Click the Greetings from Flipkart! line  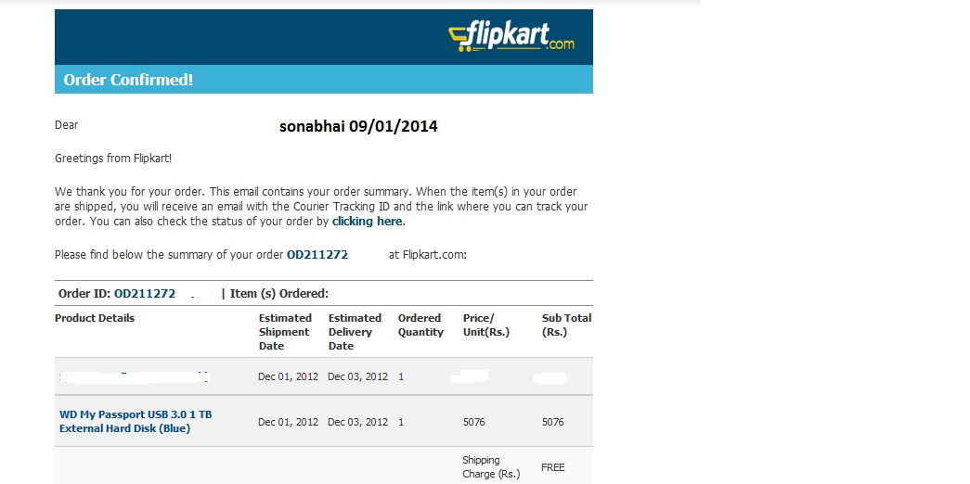(x=113, y=159)
